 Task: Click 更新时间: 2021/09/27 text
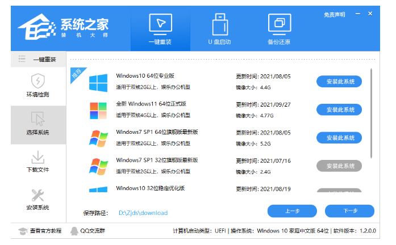click(263, 104)
